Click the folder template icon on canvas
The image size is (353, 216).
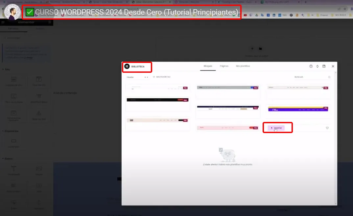click(x=260, y=49)
